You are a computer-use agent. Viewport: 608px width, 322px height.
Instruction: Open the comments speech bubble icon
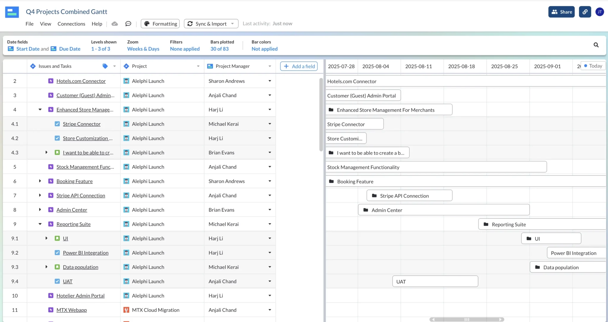pos(128,24)
